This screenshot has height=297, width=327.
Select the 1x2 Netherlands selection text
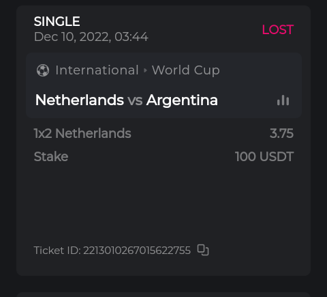(x=82, y=133)
